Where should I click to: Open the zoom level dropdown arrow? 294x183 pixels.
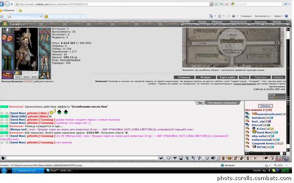tap(287, 165)
